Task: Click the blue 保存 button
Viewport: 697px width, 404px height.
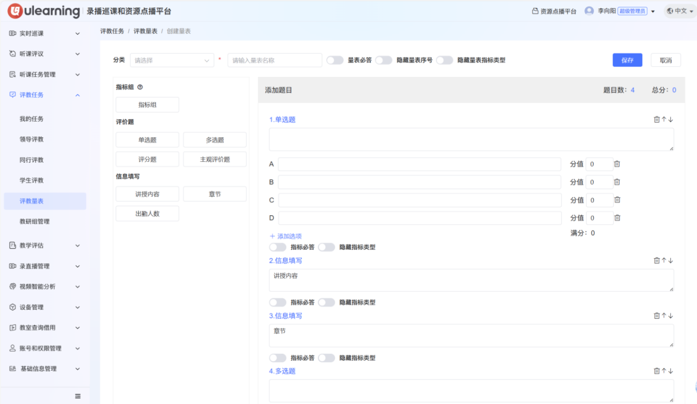Action: coord(627,60)
